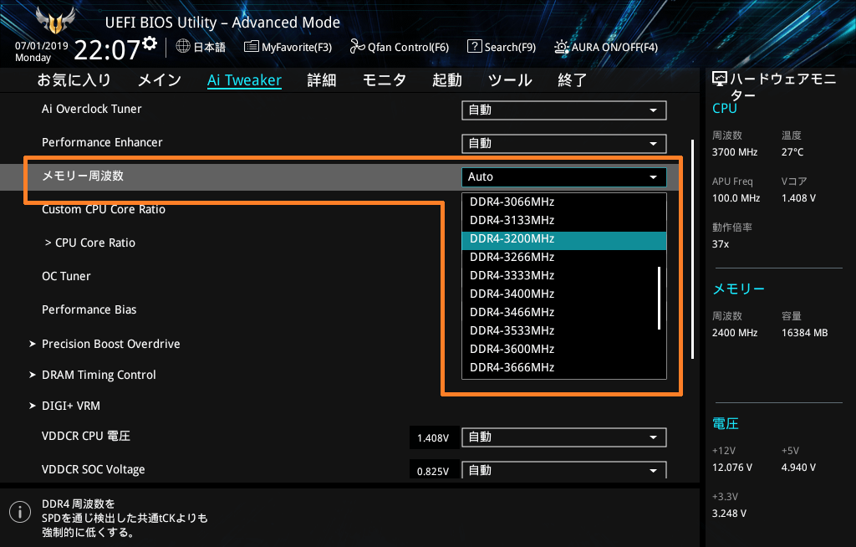Click the Search(F9) label
Viewport: 856px width, 547px height.
511,48
